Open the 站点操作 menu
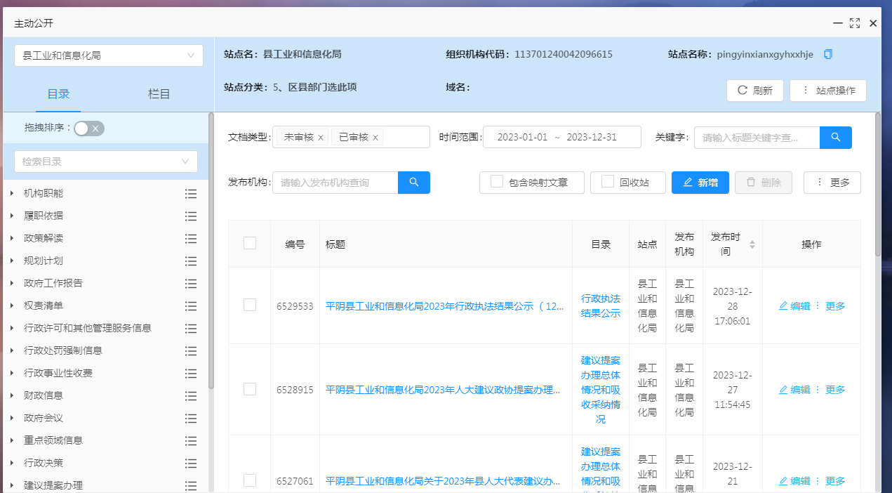This screenshot has height=493, width=892. point(828,91)
